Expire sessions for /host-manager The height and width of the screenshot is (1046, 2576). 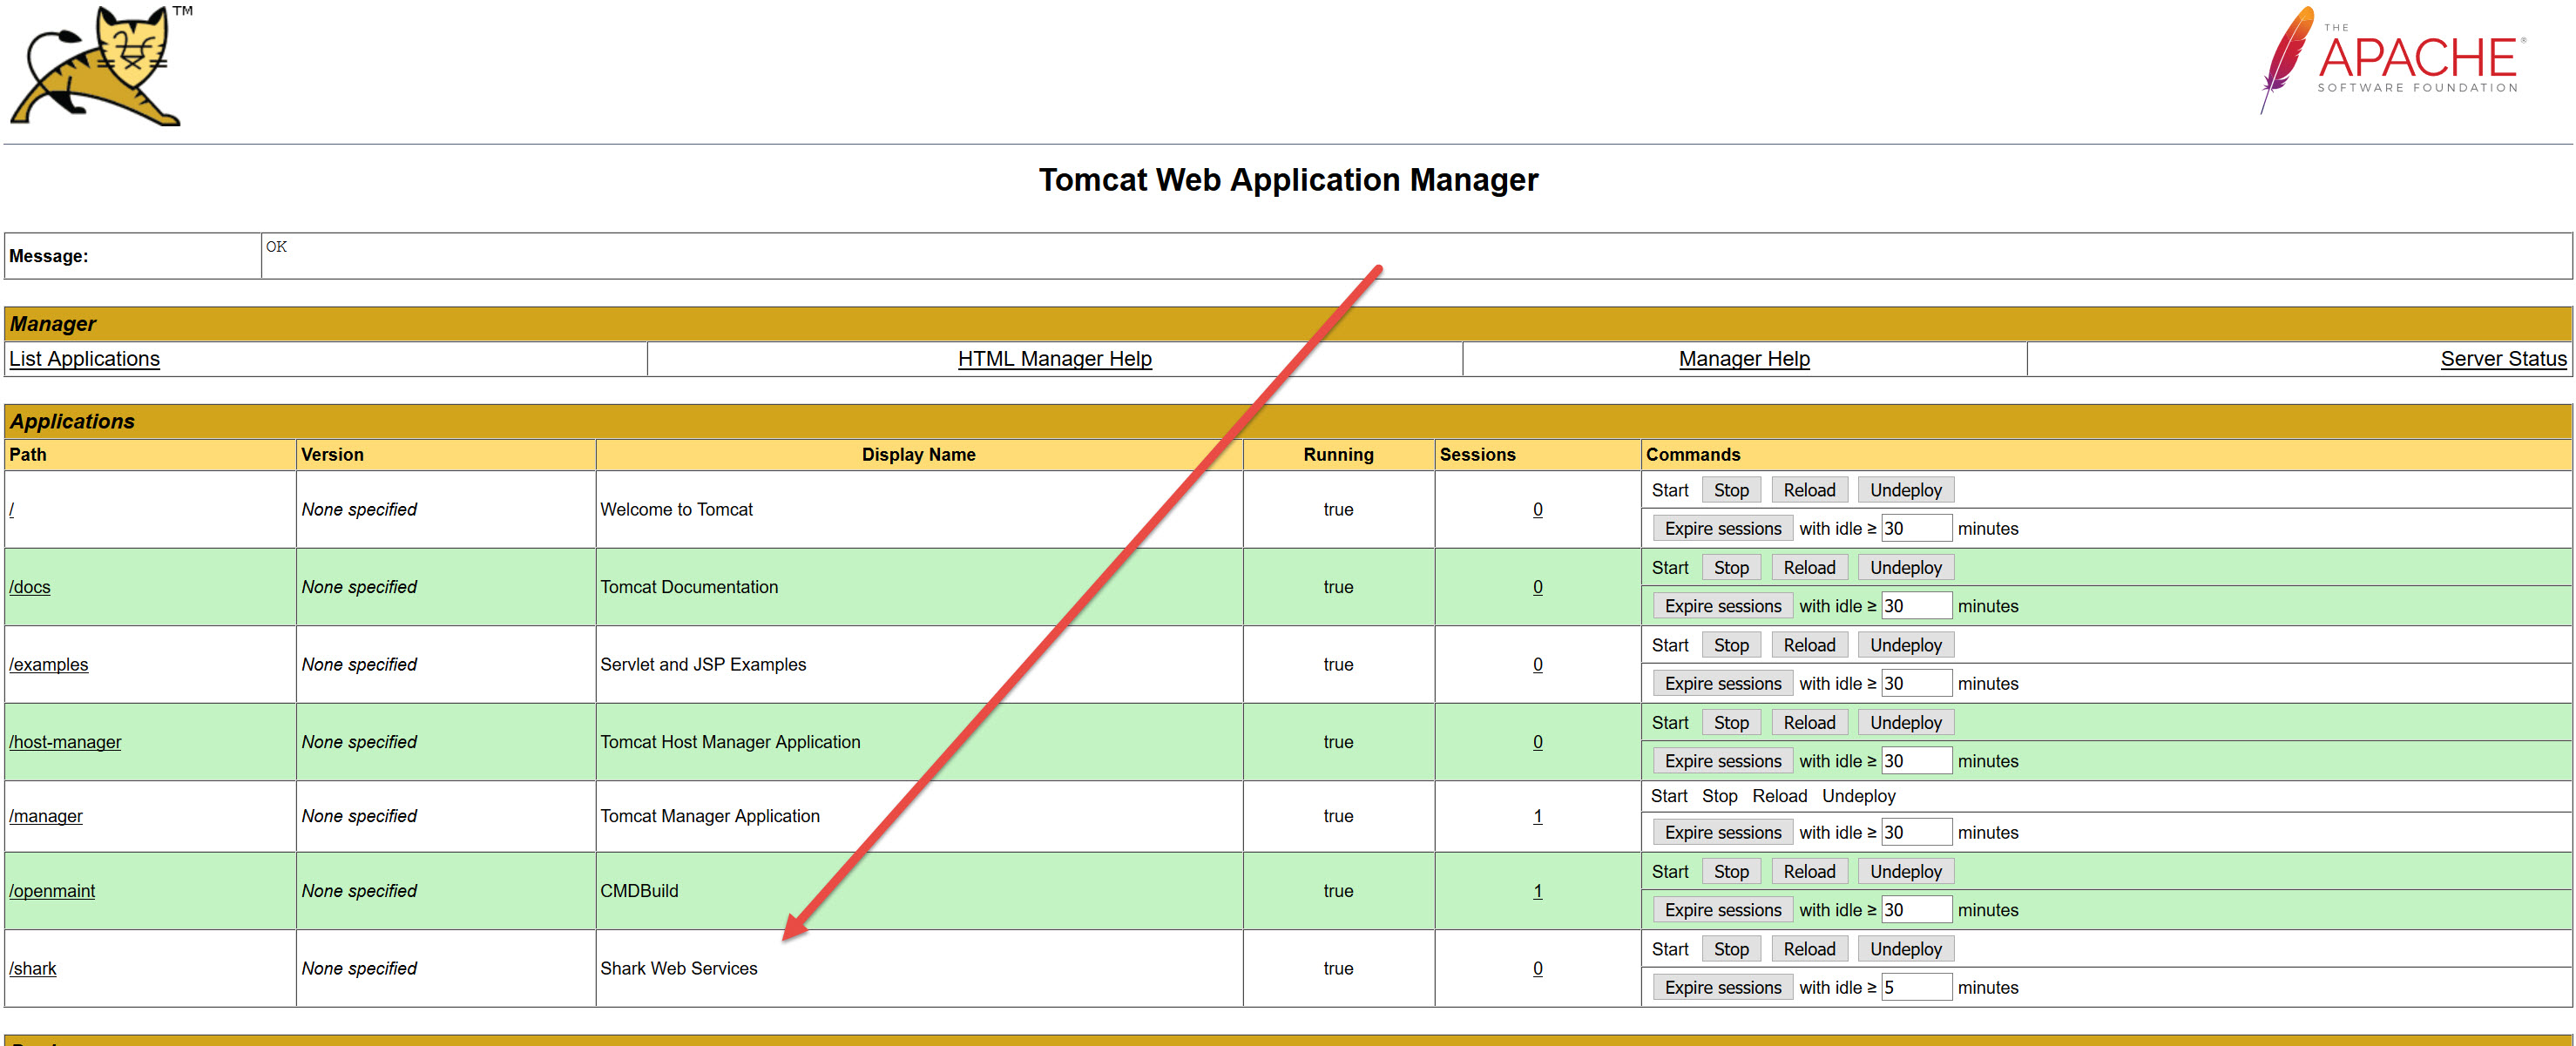(x=1722, y=761)
